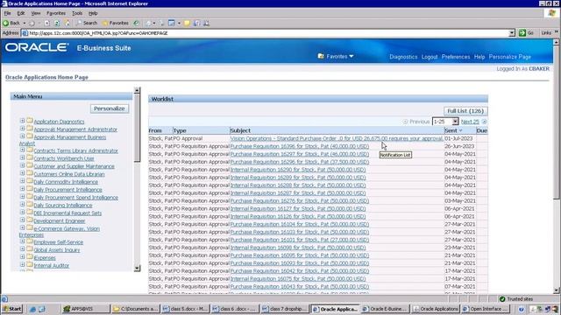Image resolution: width=561 pixels, height=315 pixels.
Task: Click Application Diagnostics folder icon
Action: [30, 121]
